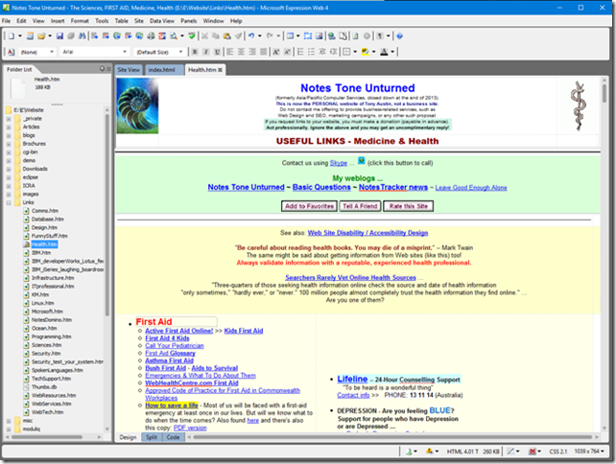Click the Add to Favorites button
Viewport: 616px width, 464px height.
310,206
